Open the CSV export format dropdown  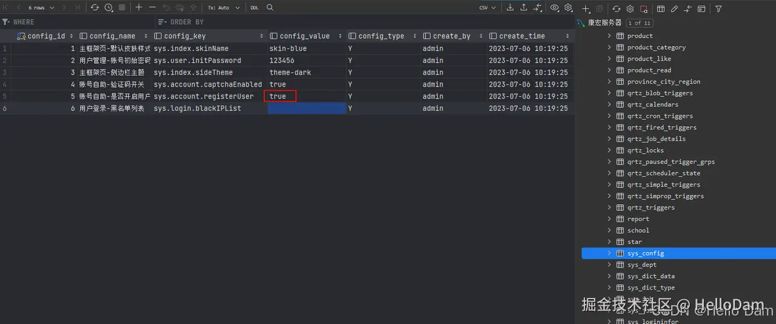487,8
